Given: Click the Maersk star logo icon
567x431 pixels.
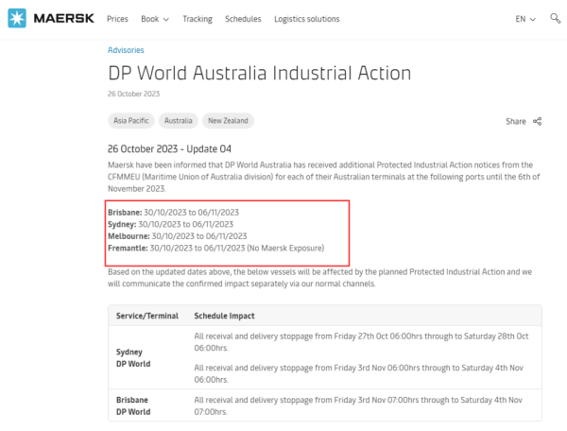Looking at the screenshot, I should (16, 19).
